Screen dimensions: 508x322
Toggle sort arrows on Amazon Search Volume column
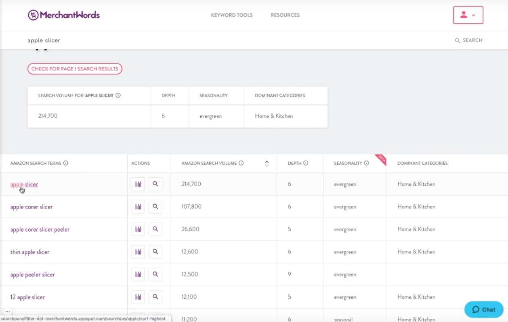[x=267, y=164]
